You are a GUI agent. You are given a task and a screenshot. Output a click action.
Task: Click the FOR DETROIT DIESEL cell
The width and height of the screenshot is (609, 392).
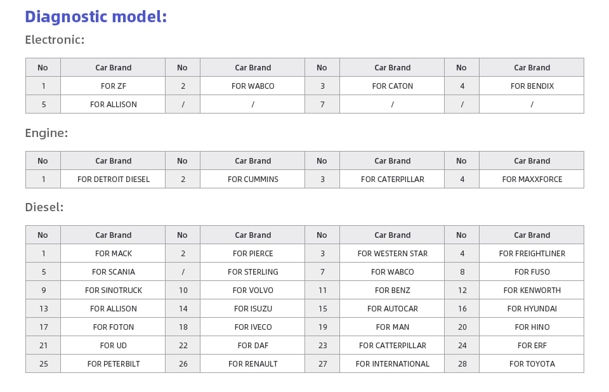[x=113, y=179]
